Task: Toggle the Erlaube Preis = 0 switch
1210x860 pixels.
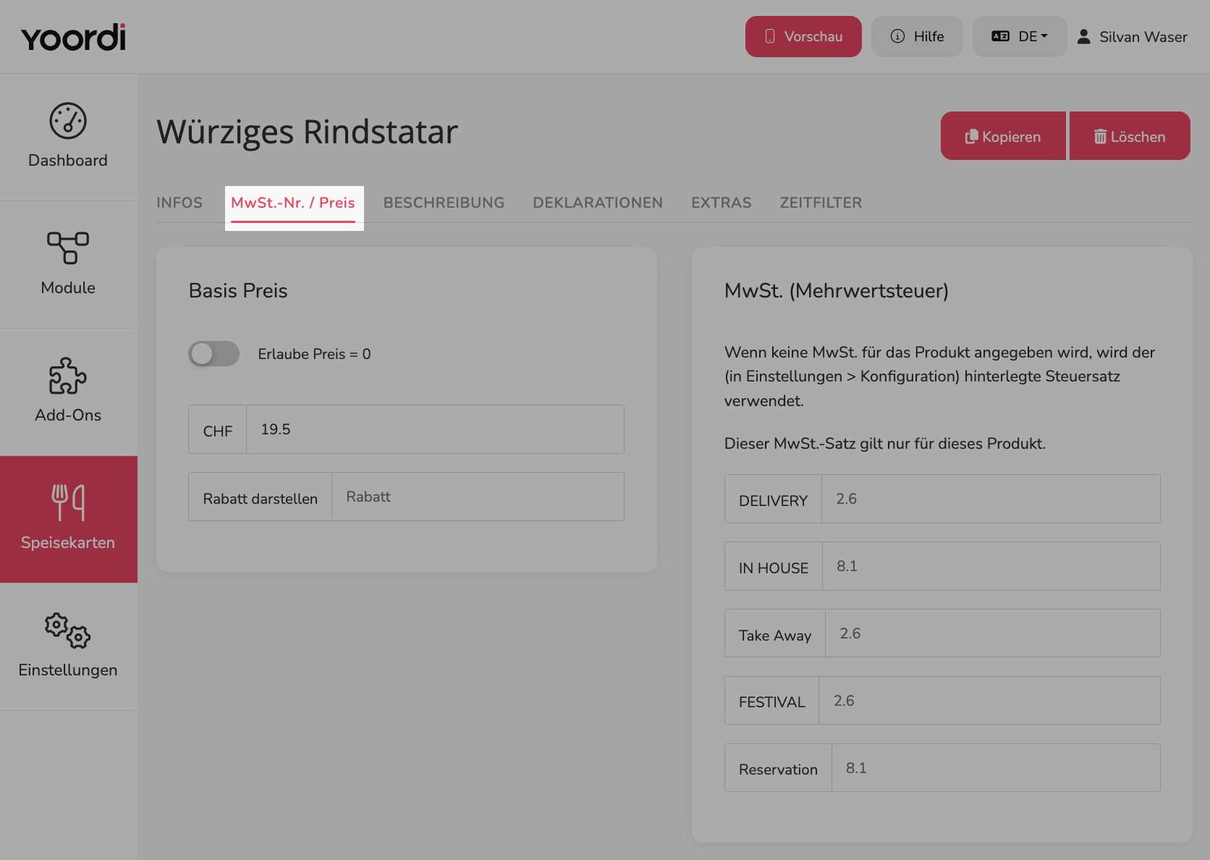Action: [x=213, y=353]
